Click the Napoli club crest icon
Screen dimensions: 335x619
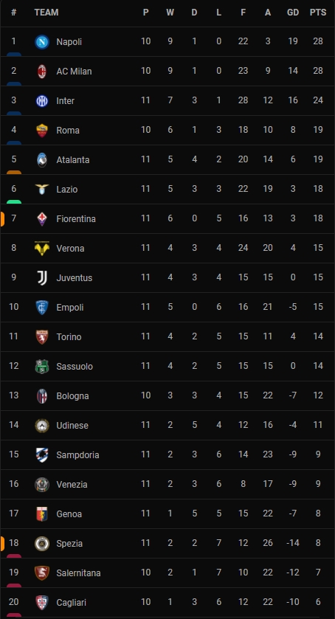pos(42,42)
